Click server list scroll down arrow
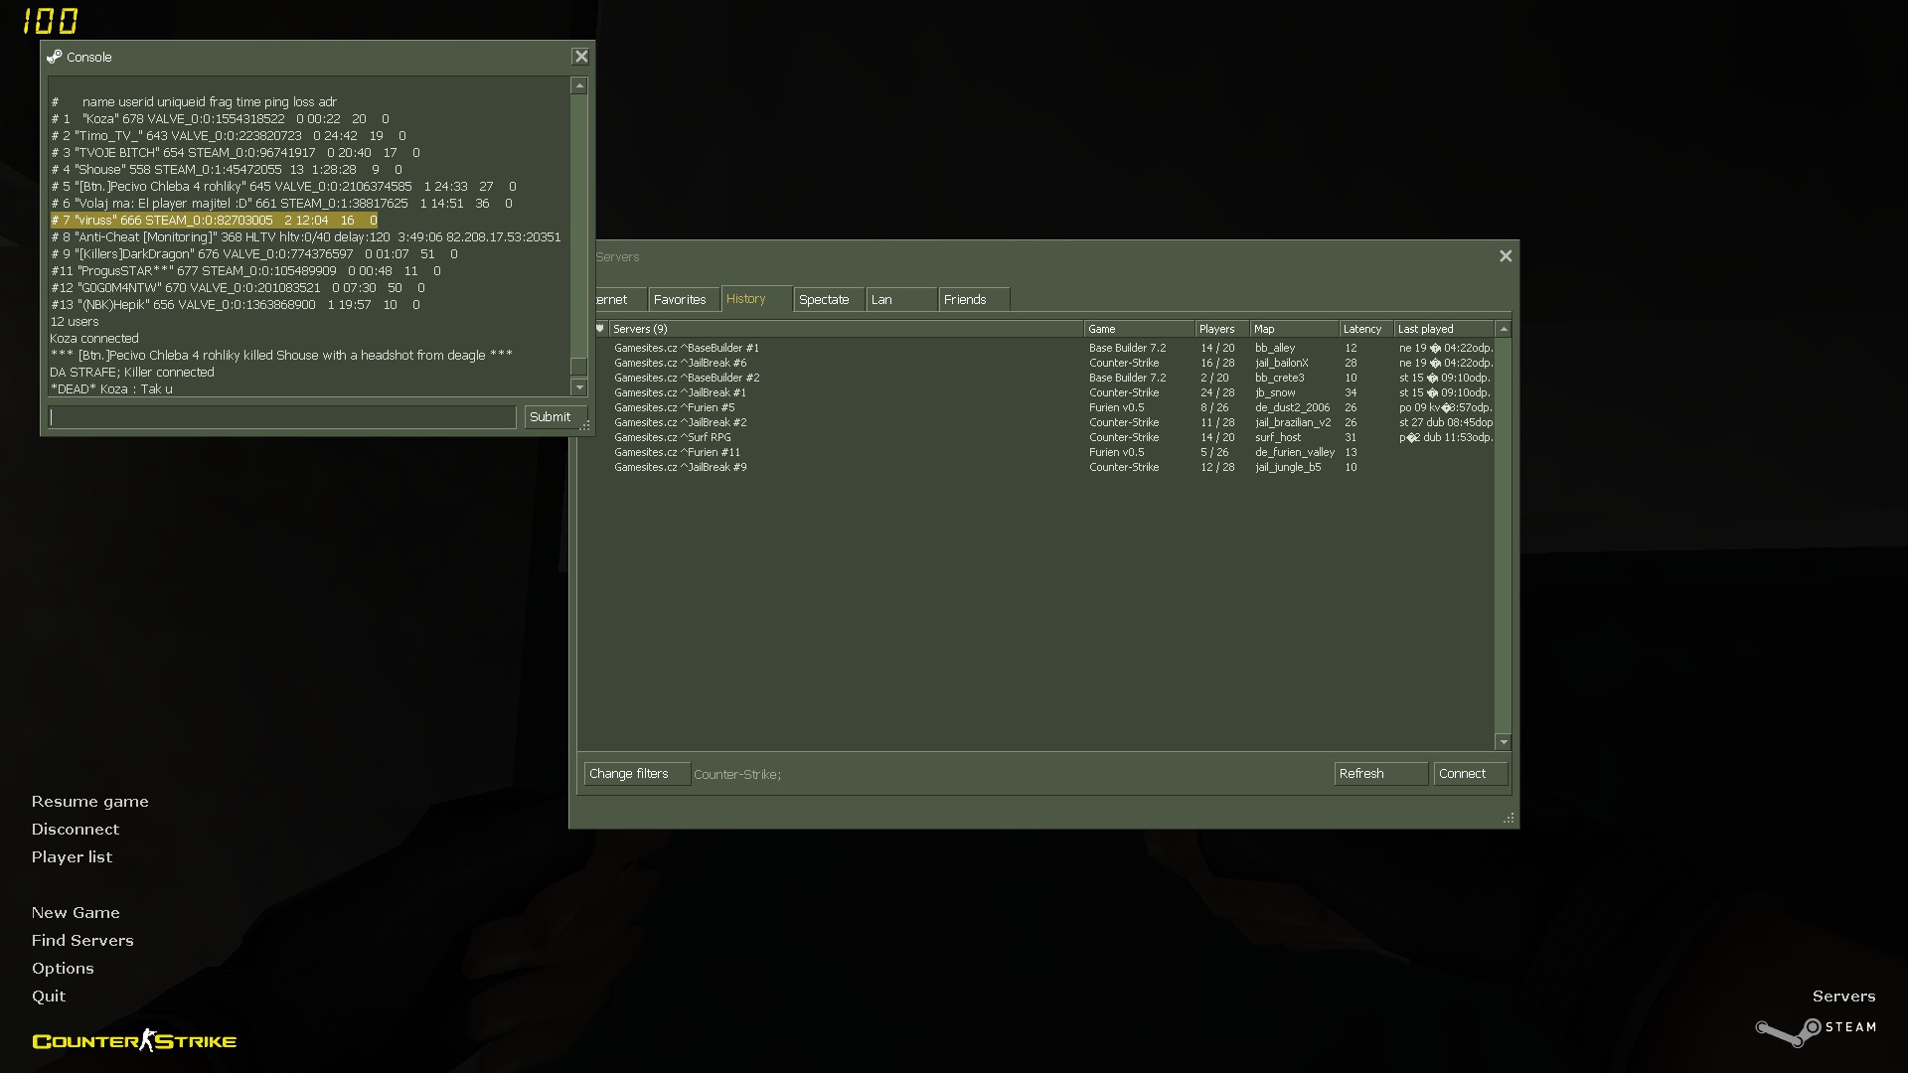 click(x=1504, y=742)
